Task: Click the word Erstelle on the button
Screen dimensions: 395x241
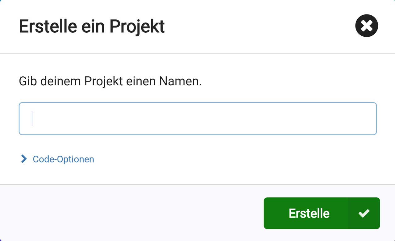Action: tap(309, 213)
